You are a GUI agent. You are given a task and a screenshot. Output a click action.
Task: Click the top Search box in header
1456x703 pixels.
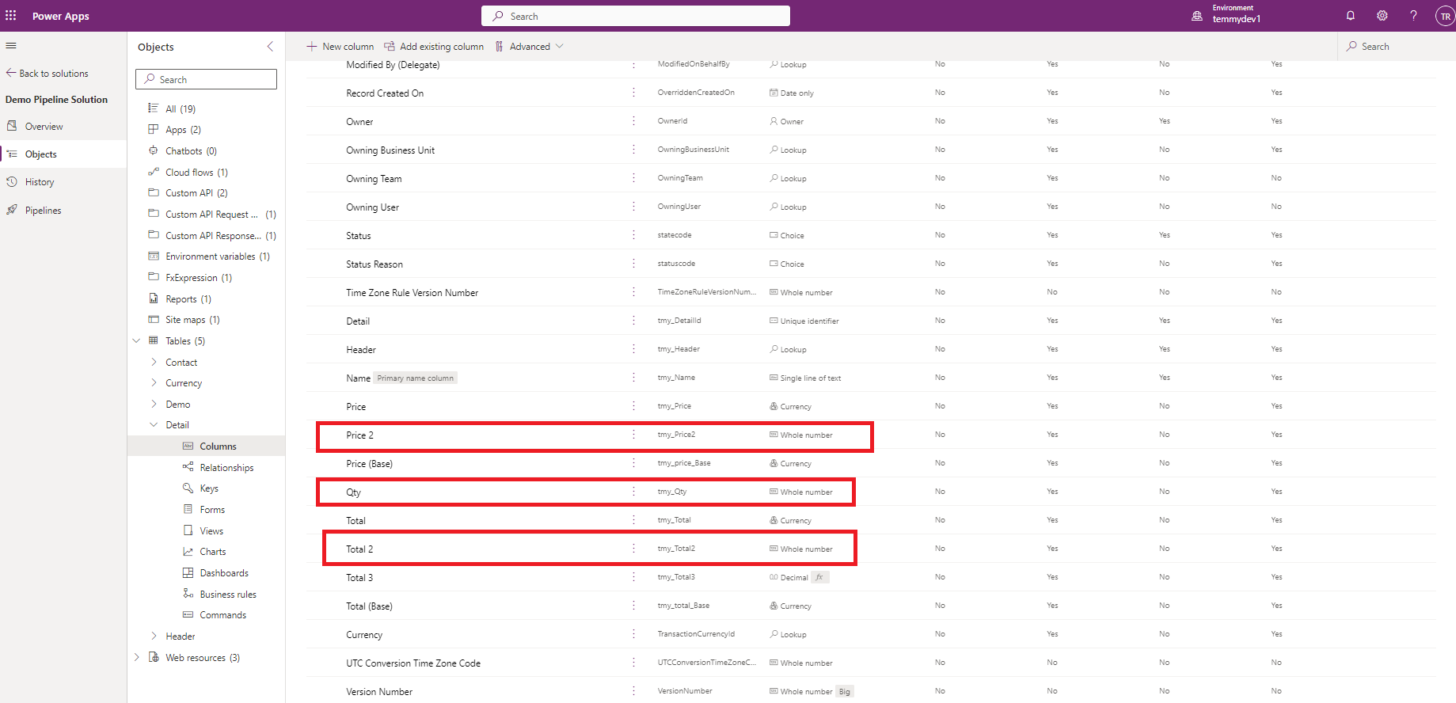coord(635,16)
